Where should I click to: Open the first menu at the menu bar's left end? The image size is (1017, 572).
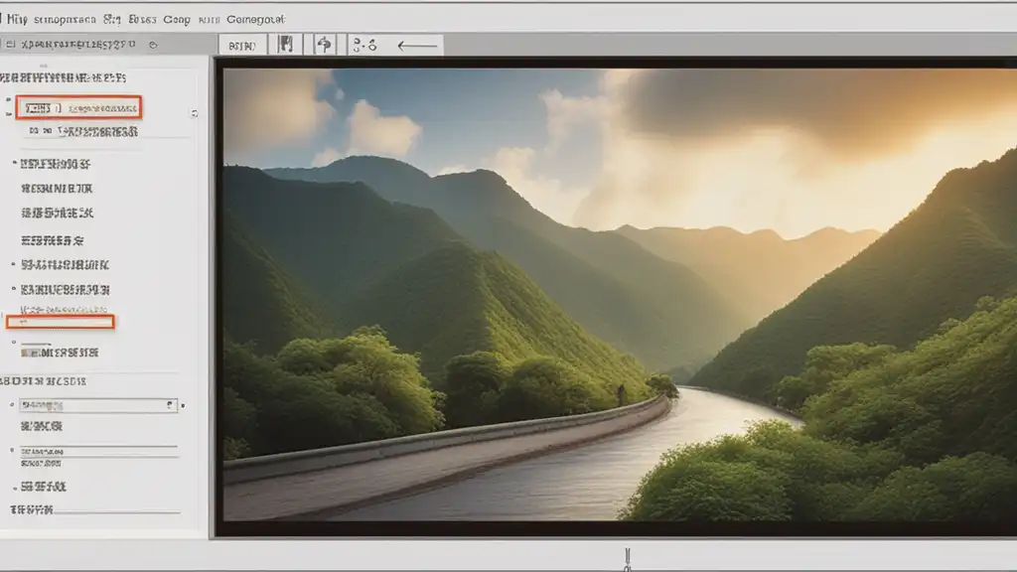point(17,20)
